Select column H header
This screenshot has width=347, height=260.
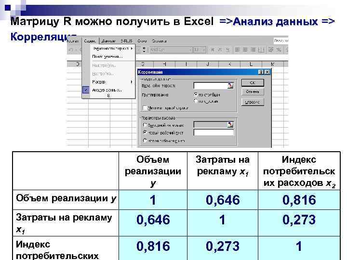click(164, 64)
